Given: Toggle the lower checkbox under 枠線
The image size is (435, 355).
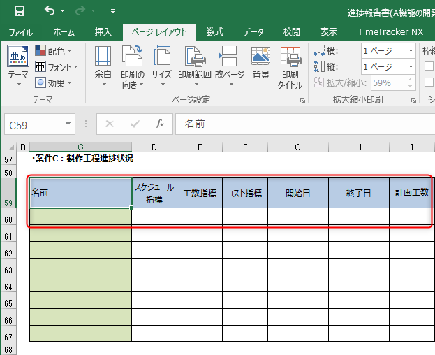Looking at the screenshot, I should coord(429,82).
